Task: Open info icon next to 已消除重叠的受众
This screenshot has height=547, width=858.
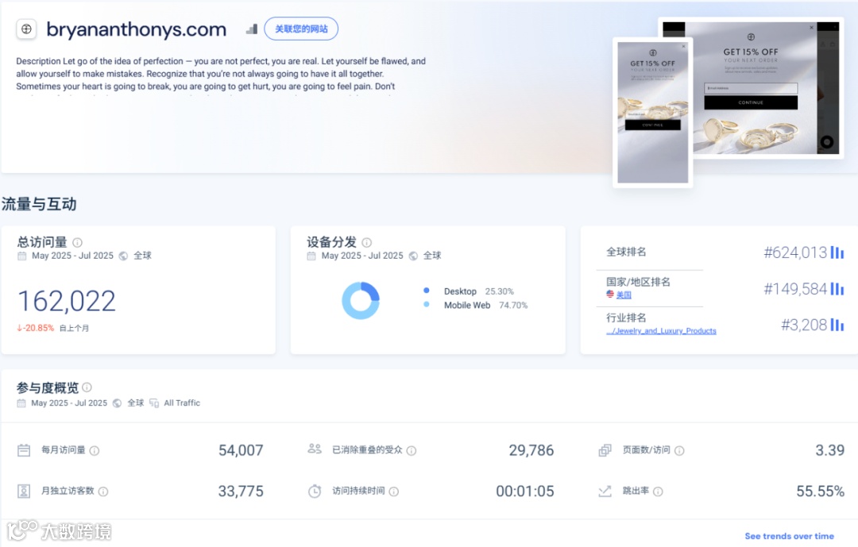Action: tap(412, 451)
